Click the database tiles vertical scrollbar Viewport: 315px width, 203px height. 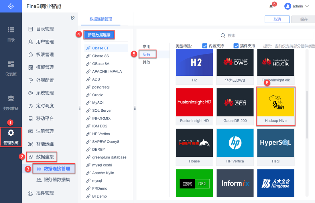tap(307, 114)
